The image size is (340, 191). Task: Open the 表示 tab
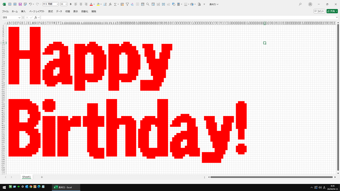click(75, 11)
